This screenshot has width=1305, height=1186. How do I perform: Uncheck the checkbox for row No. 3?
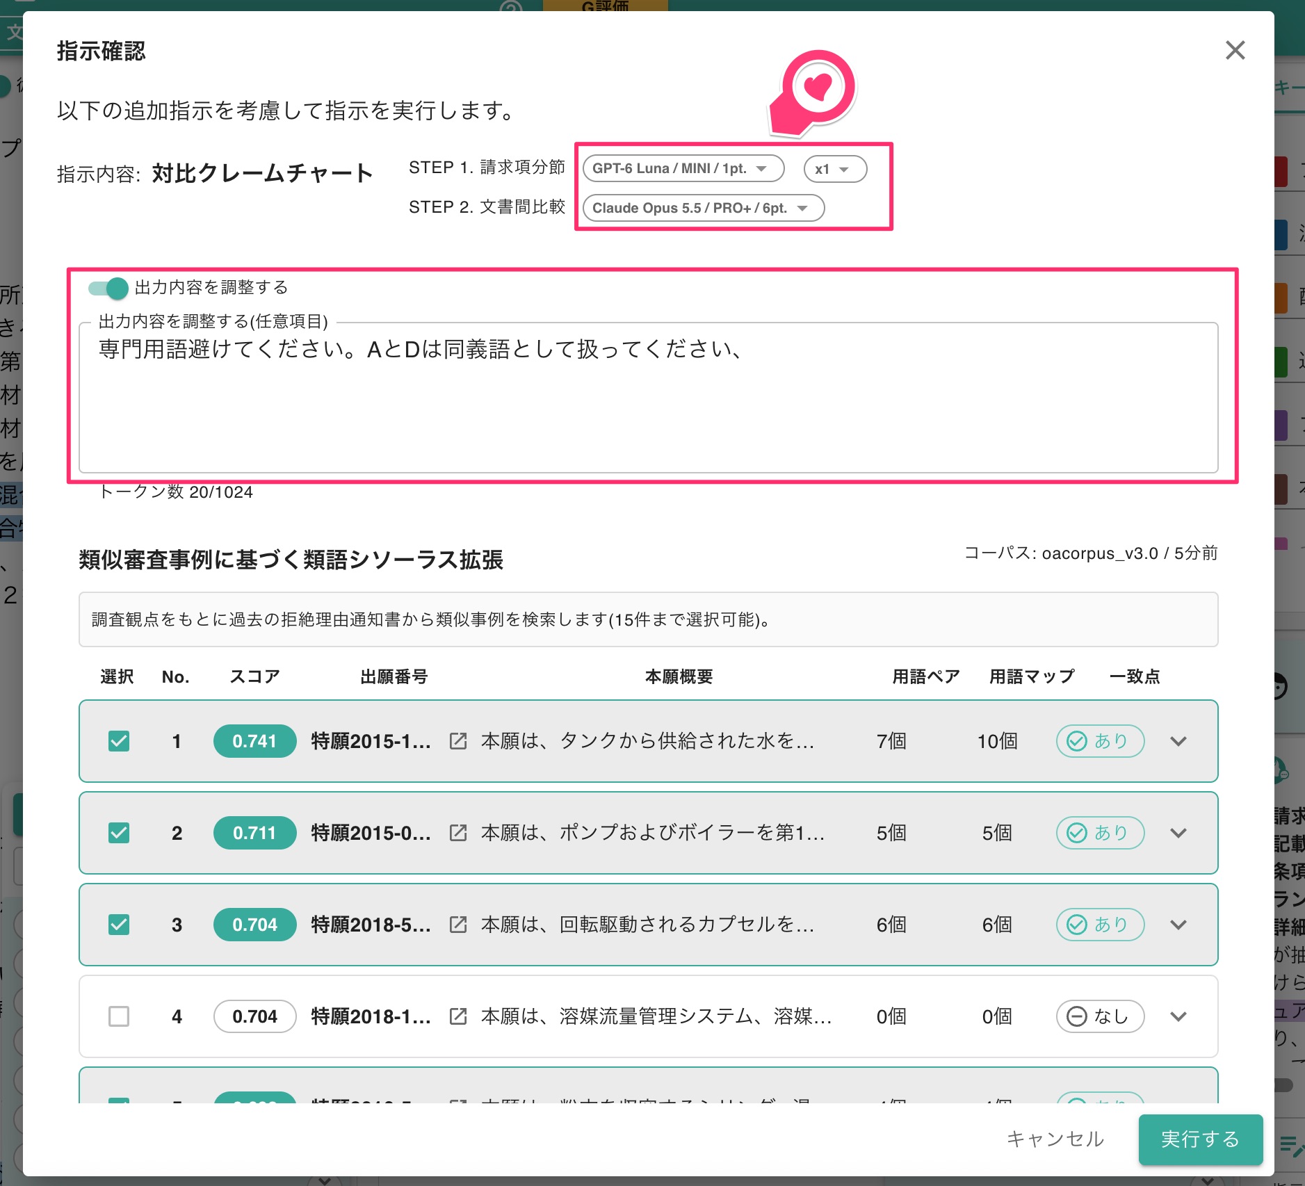tap(119, 925)
